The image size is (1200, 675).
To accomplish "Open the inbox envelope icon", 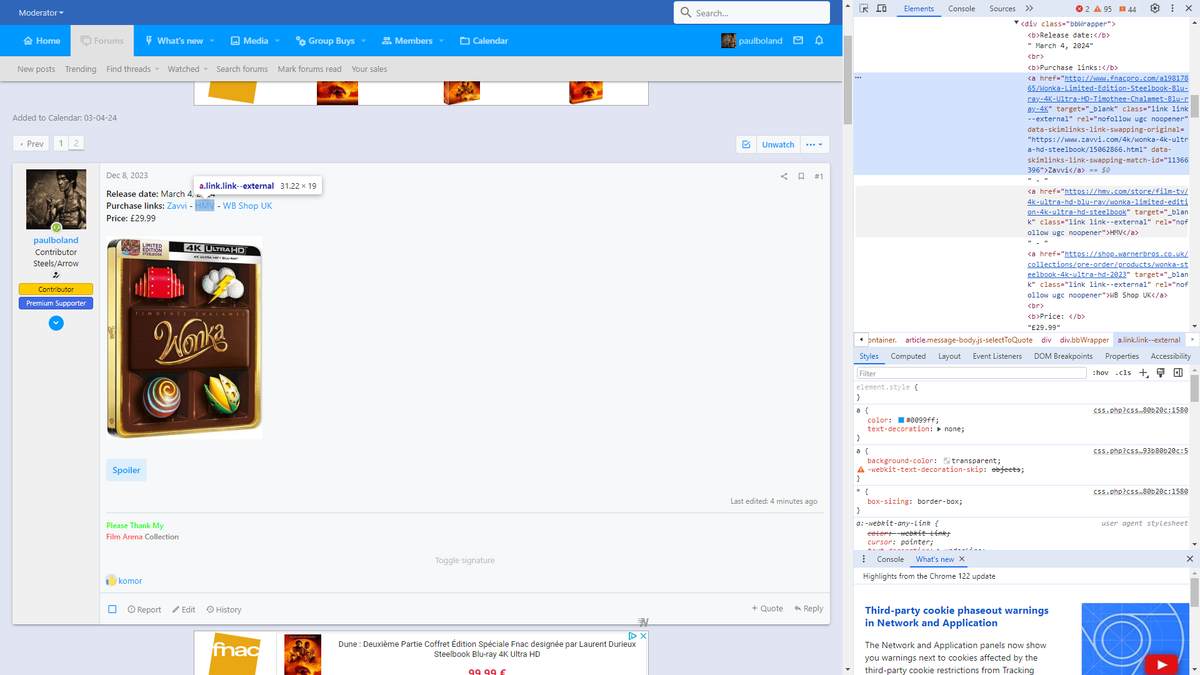I will (x=798, y=41).
